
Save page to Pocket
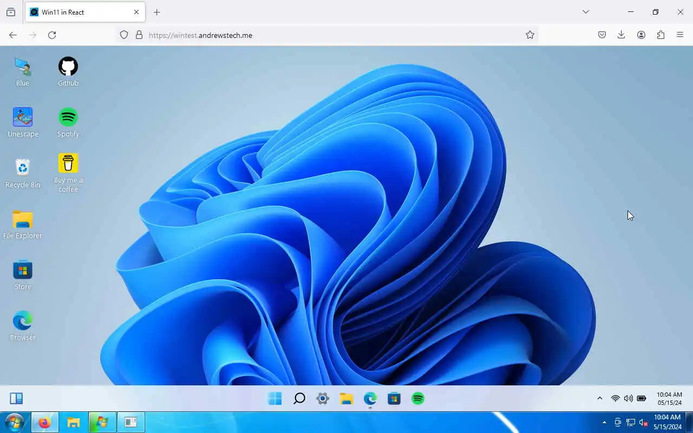pos(602,35)
